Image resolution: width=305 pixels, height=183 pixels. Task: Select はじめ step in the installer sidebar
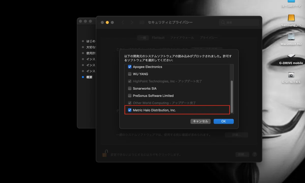click(91, 41)
